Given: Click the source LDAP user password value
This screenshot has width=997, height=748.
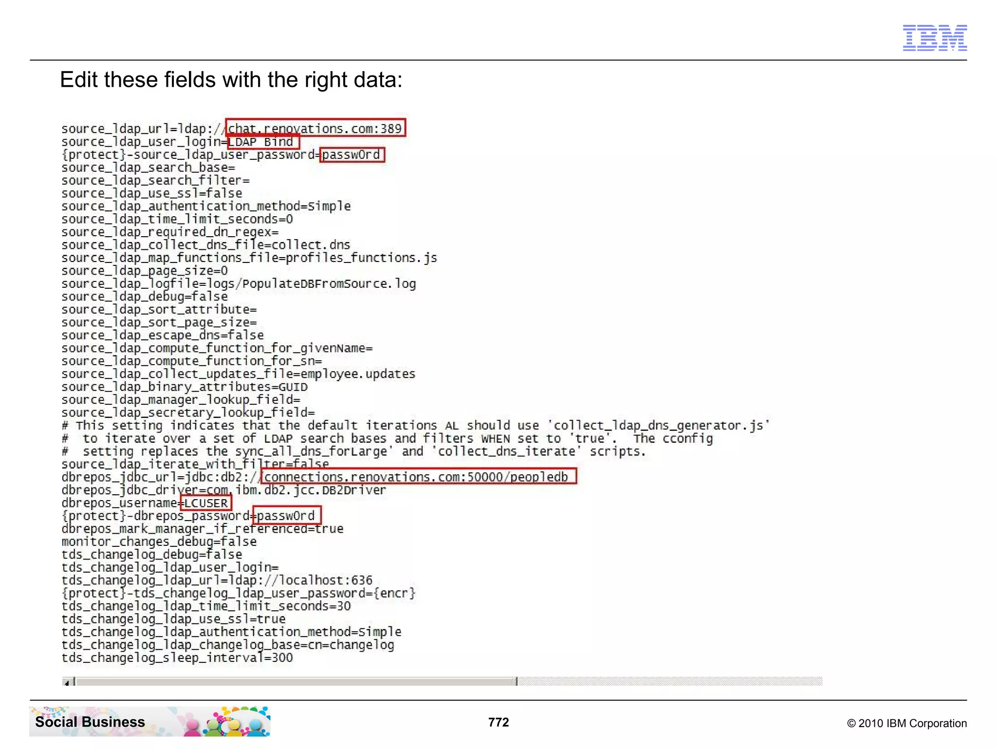Looking at the screenshot, I should pyautogui.click(x=351, y=155).
